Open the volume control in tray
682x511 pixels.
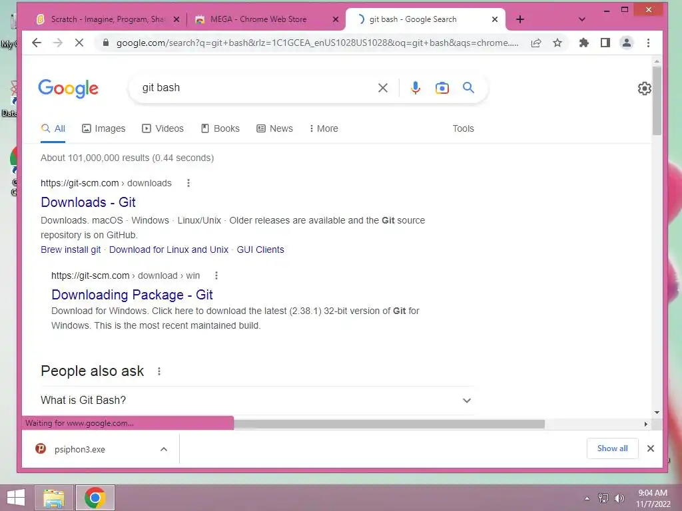619,498
